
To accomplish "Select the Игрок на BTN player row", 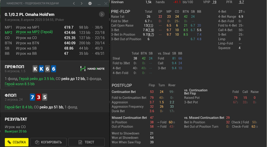I will point(55,43).
